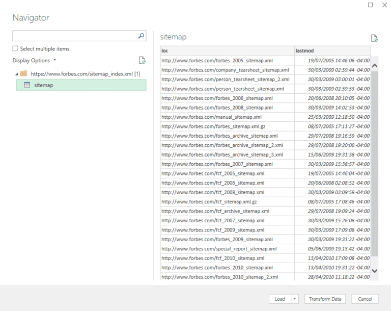Click the fcf_2006_sitemap.xml cell
The height and width of the screenshot is (311, 391).
click(x=227, y=183)
